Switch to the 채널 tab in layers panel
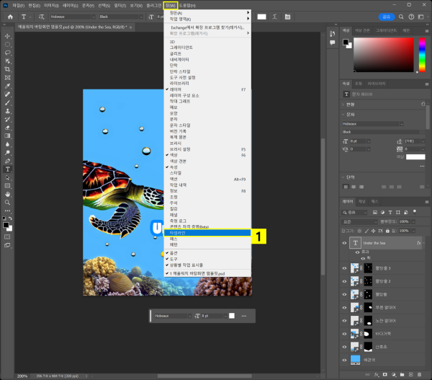Screen dimensions: 432x380 pos(362,202)
